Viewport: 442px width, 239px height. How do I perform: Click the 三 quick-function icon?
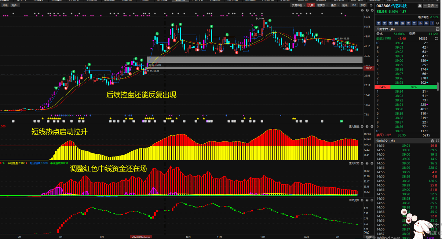click(414, 23)
